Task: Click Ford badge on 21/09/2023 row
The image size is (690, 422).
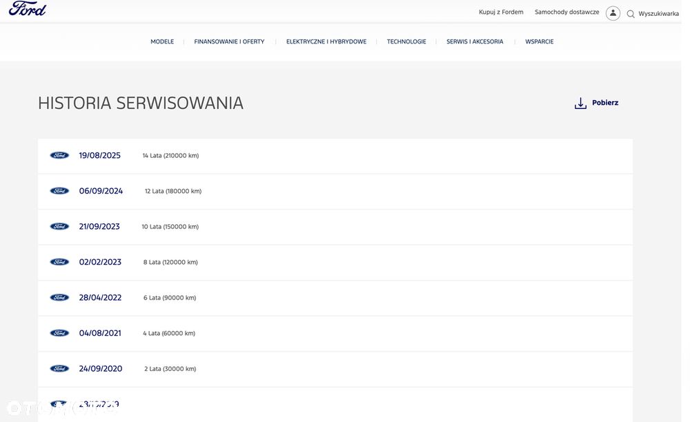Action: (x=59, y=226)
